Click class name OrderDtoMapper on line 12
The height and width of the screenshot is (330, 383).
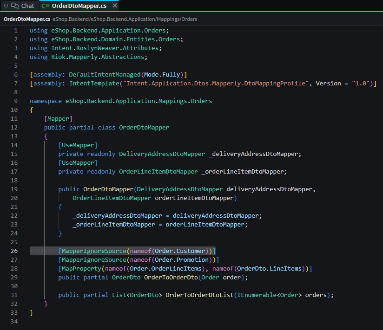[x=144, y=128]
